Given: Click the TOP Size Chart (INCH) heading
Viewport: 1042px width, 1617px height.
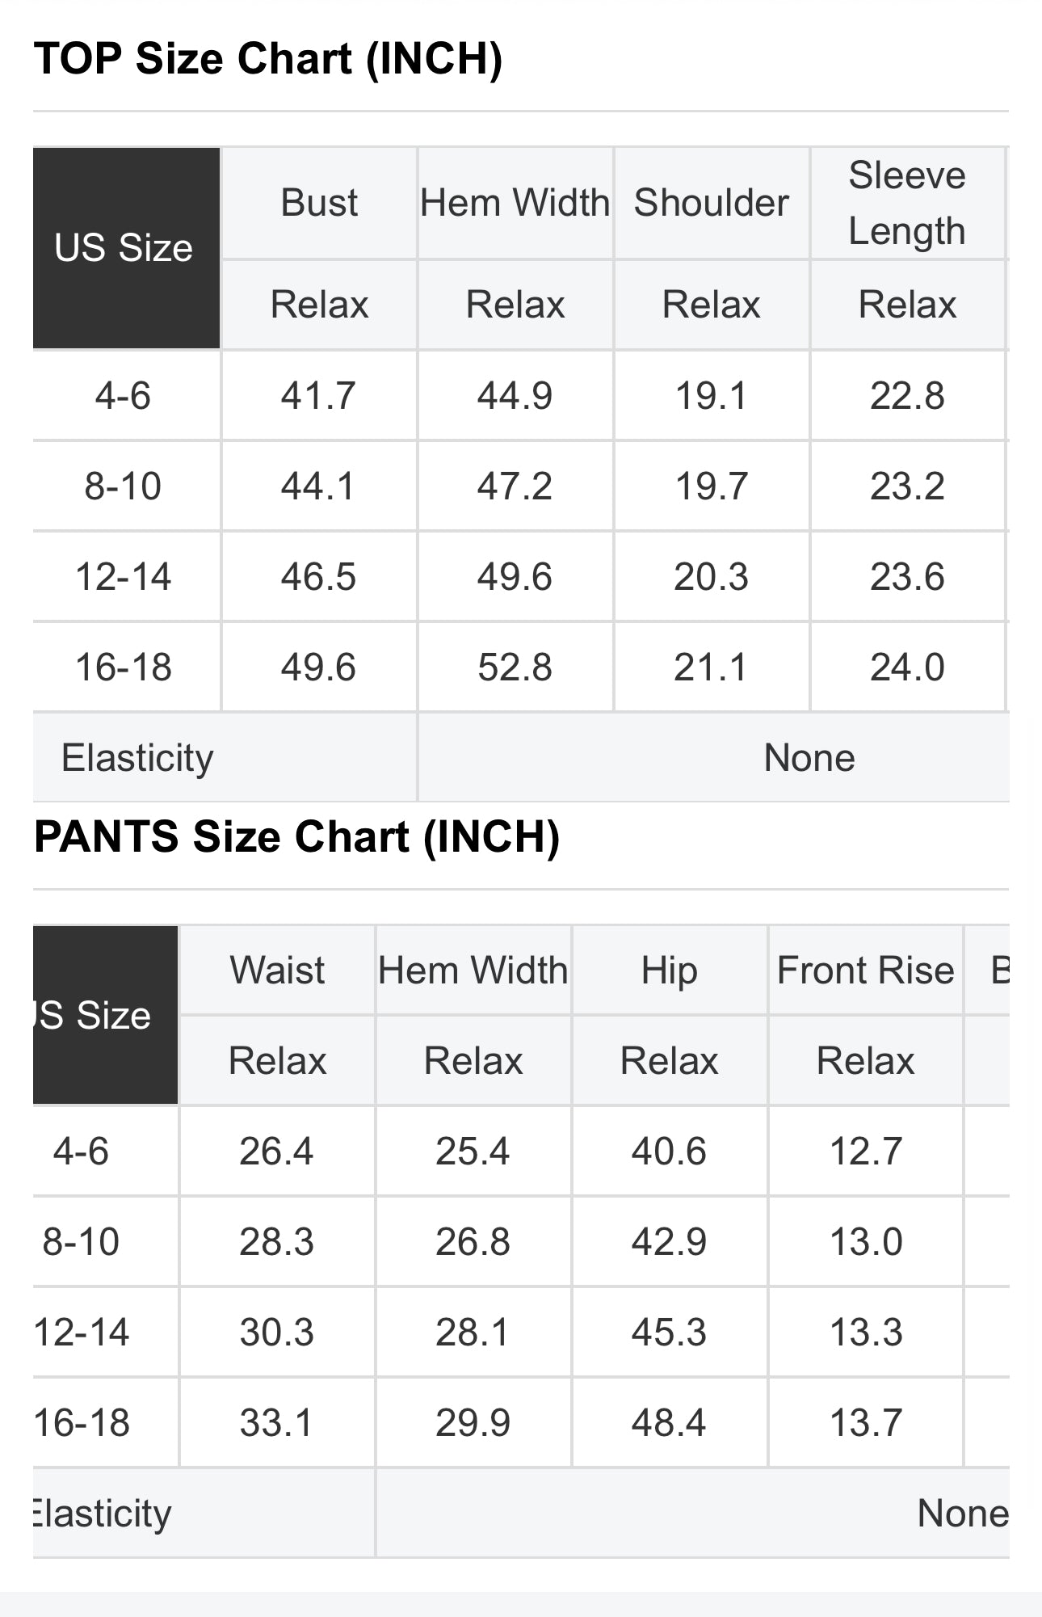Looking at the screenshot, I should pos(268,59).
